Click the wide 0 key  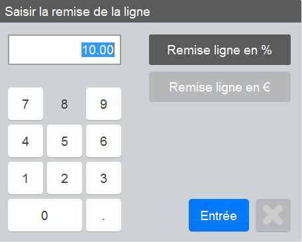coord(45,215)
